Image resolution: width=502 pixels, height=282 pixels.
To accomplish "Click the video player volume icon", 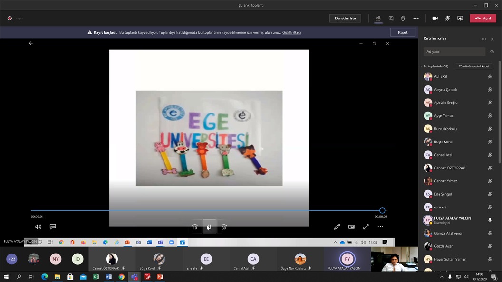I will (38, 226).
